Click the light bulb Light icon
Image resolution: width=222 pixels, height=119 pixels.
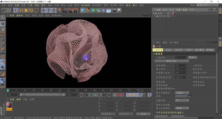coord(119,10)
